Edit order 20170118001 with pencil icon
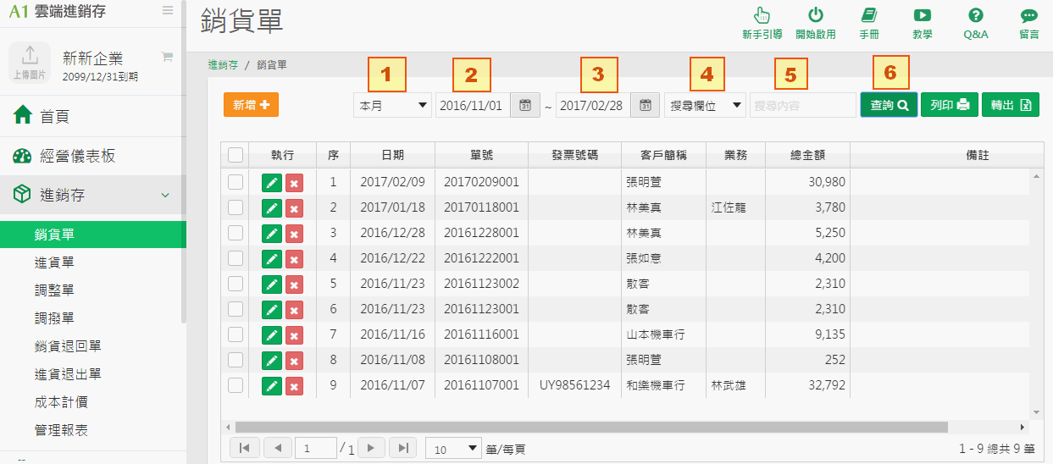 click(x=271, y=207)
